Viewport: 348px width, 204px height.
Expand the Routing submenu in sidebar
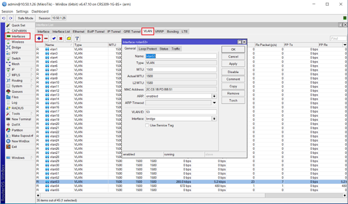coord(31,81)
